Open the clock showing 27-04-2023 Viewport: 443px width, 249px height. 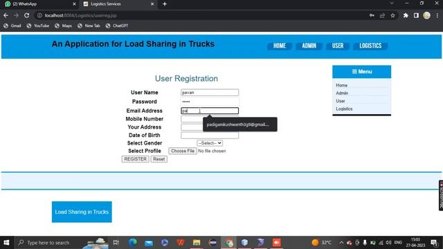click(415, 243)
